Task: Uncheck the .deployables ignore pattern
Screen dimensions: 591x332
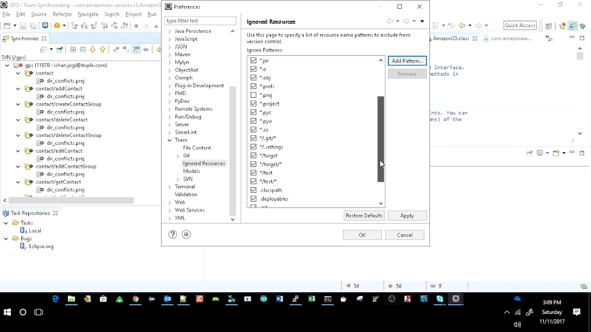Action: [x=253, y=199]
